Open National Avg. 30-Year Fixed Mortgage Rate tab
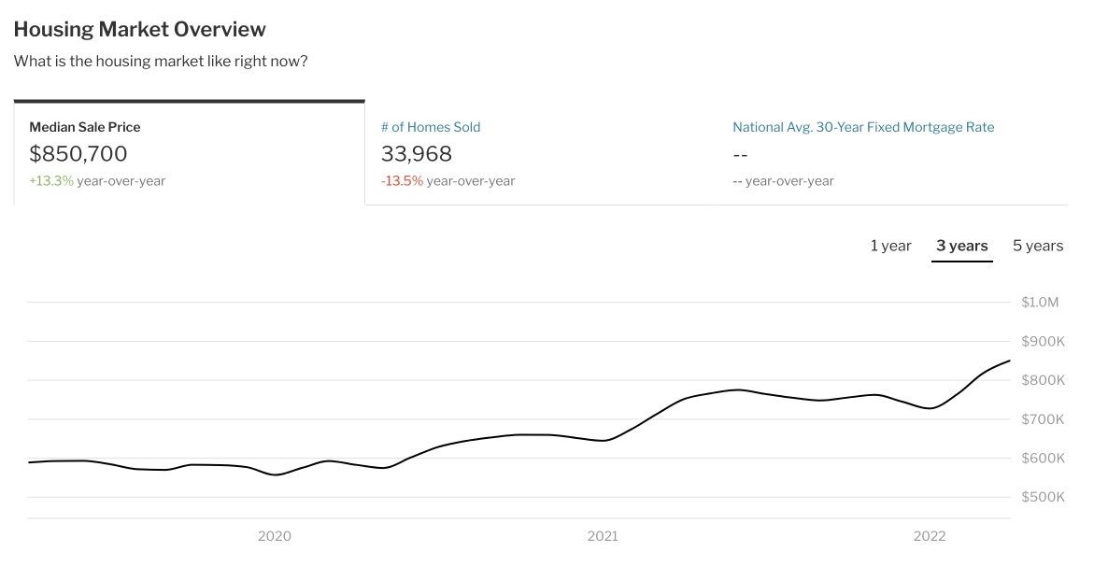1094x566 pixels. coord(863,127)
